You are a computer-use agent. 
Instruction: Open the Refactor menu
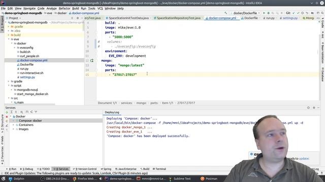pos(64,9)
